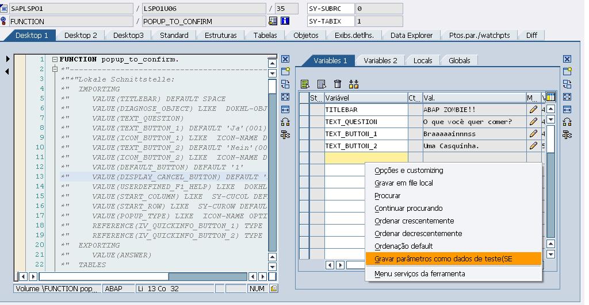Click the first green list icon in Variables toolbar
The height and width of the screenshot is (305, 589).
point(305,84)
